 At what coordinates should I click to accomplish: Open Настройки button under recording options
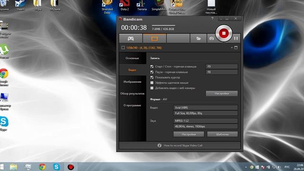click(222, 94)
